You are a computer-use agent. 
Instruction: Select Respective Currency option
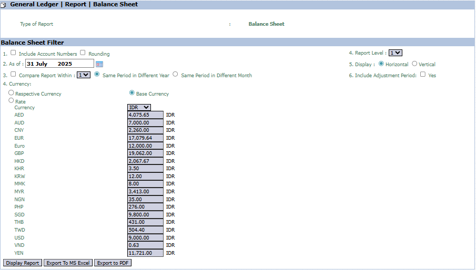point(11,93)
